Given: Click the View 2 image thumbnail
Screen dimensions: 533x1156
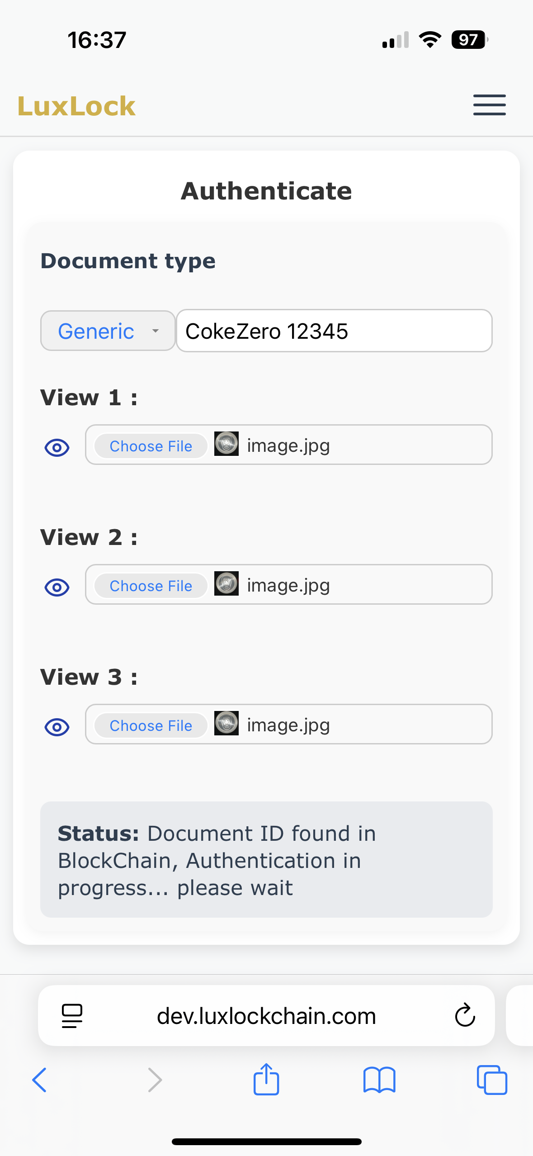Looking at the screenshot, I should 226,583.
